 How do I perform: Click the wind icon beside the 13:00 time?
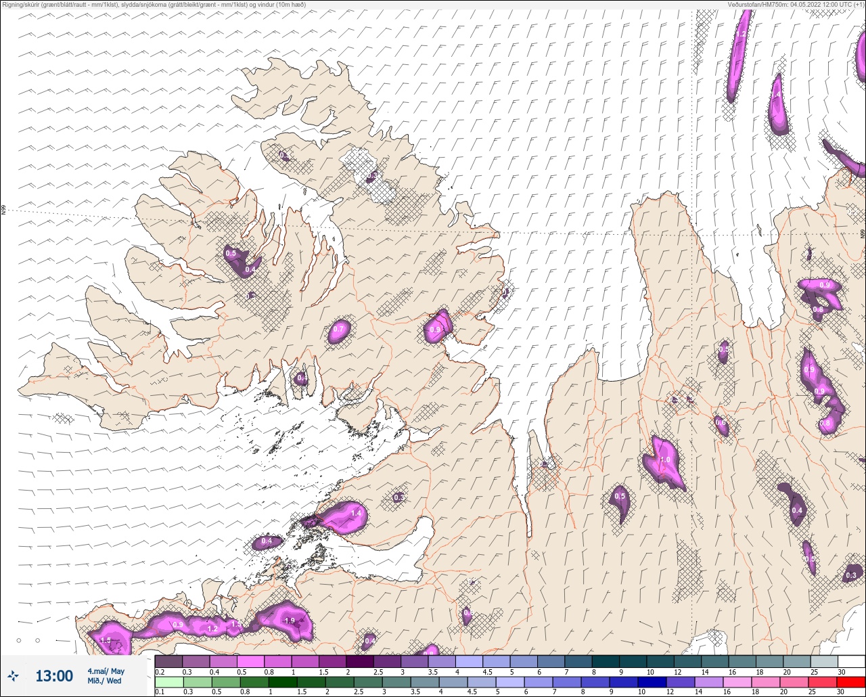pos(13,676)
